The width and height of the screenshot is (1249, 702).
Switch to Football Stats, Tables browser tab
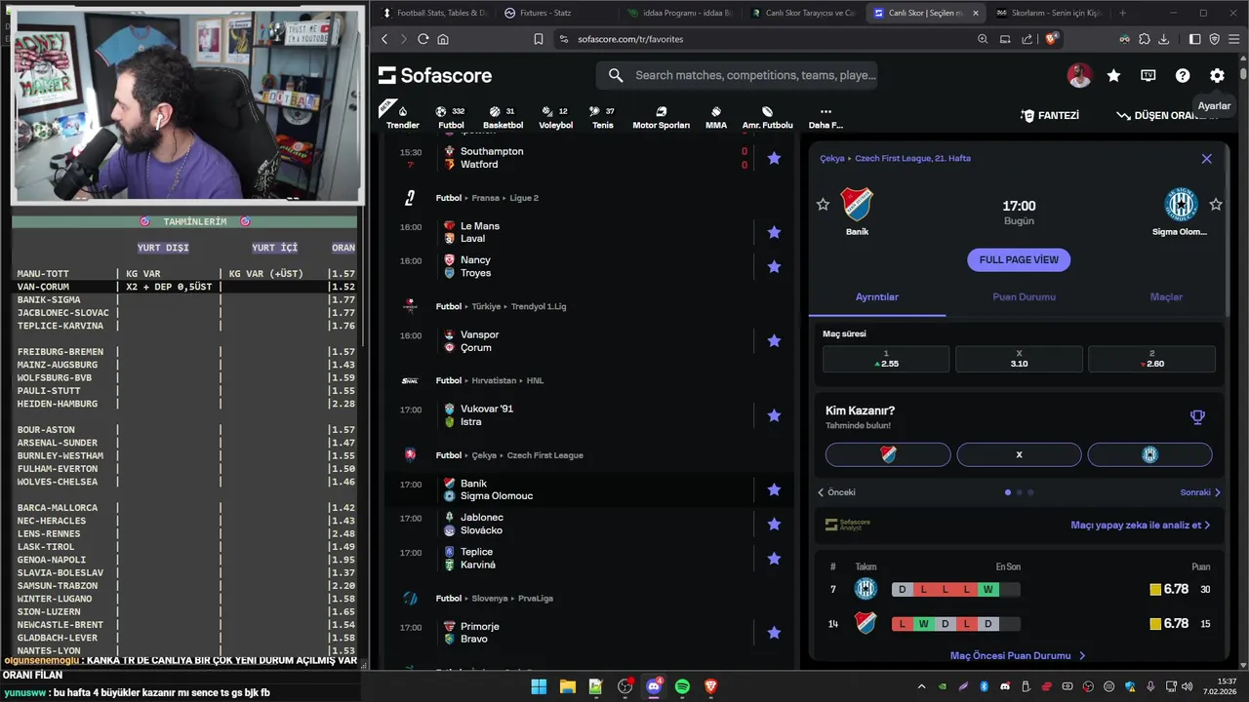[433, 13]
